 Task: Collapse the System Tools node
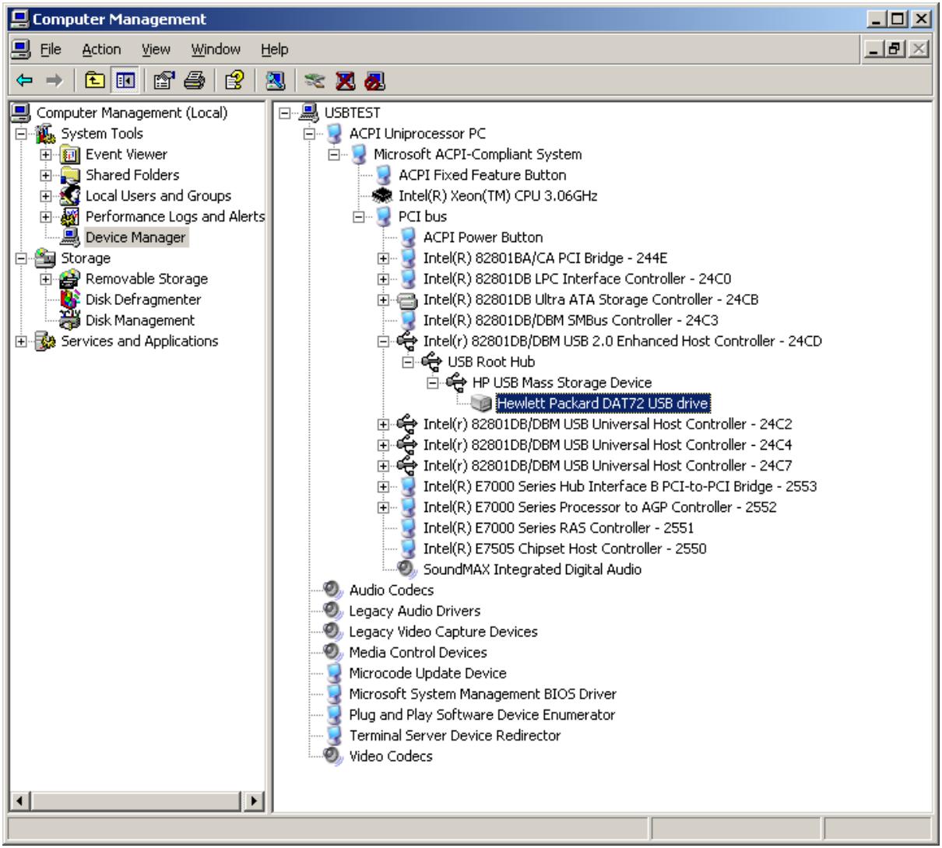click(x=21, y=134)
